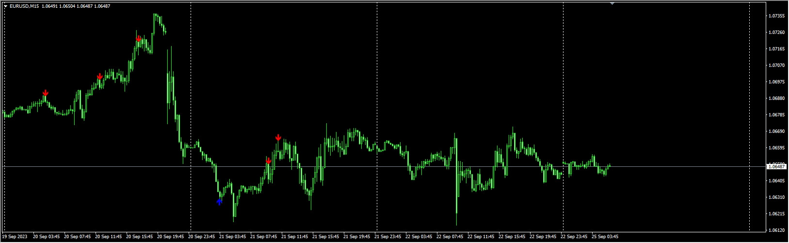789x243 pixels.
Task: Click the 1.06880 price scale label
Action: 777,98
